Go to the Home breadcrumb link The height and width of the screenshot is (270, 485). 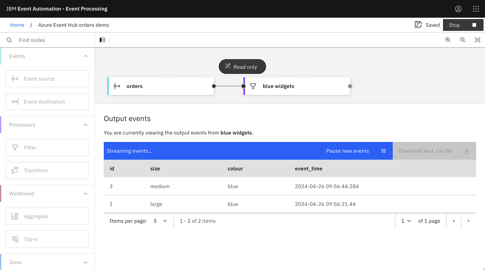coord(17,25)
